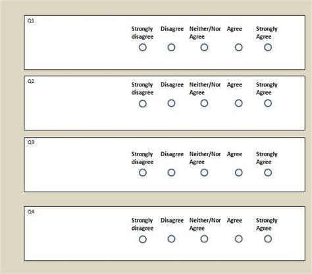Choose Disagree for Q2
This screenshot has height=274, width=312.
click(x=171, y=103)
